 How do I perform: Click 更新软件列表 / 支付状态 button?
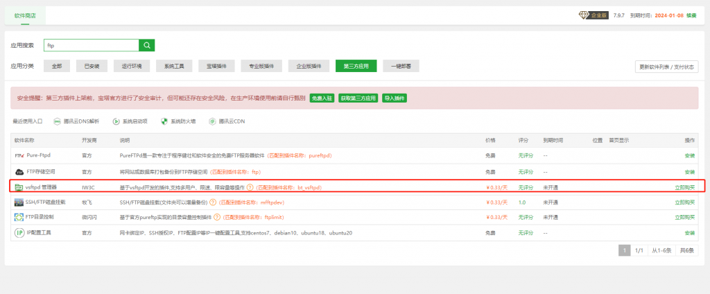(x=666, y=67)
